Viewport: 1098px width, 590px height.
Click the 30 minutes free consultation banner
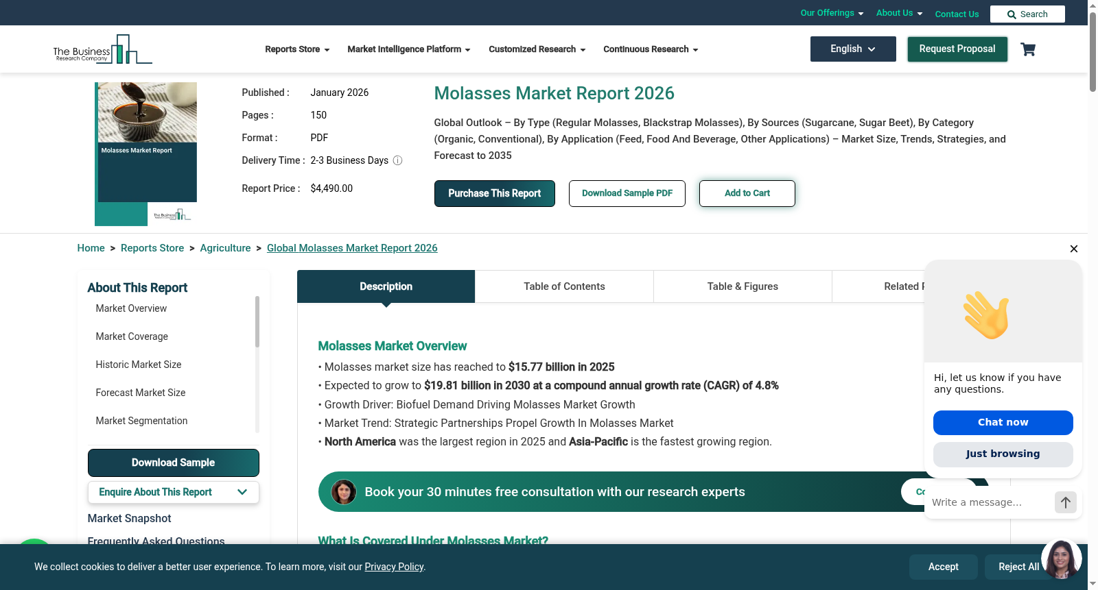pyautogui.click(x=653, y=492)
